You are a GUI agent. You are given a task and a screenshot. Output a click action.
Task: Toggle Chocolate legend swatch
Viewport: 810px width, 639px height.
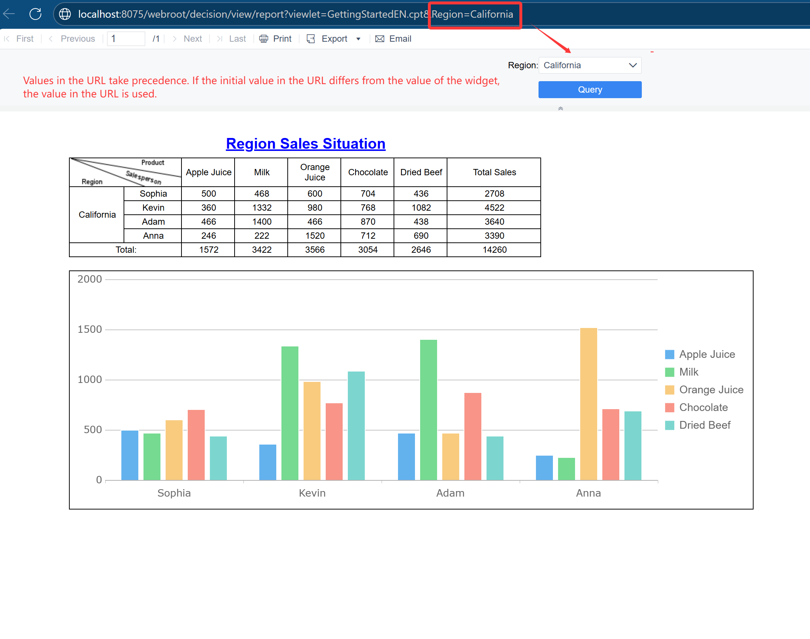click(x=669, y=407)
